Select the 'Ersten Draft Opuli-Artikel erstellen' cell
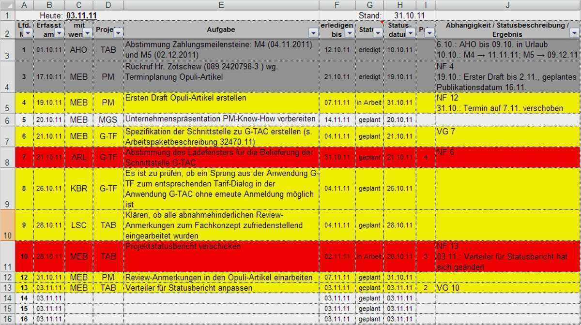The height and width of the screenshot is (325, 581). (221, 103)
